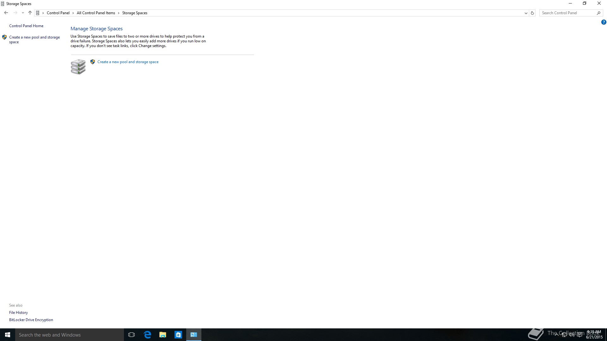Click the shield icon in the sidebar
This screenshot has height=341, width=607.
pos(4,37)
